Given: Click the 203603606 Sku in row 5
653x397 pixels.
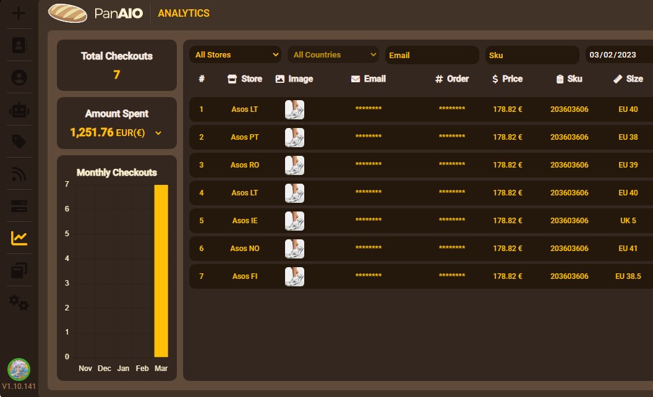Looking at the screenshot, I should 570,221.
